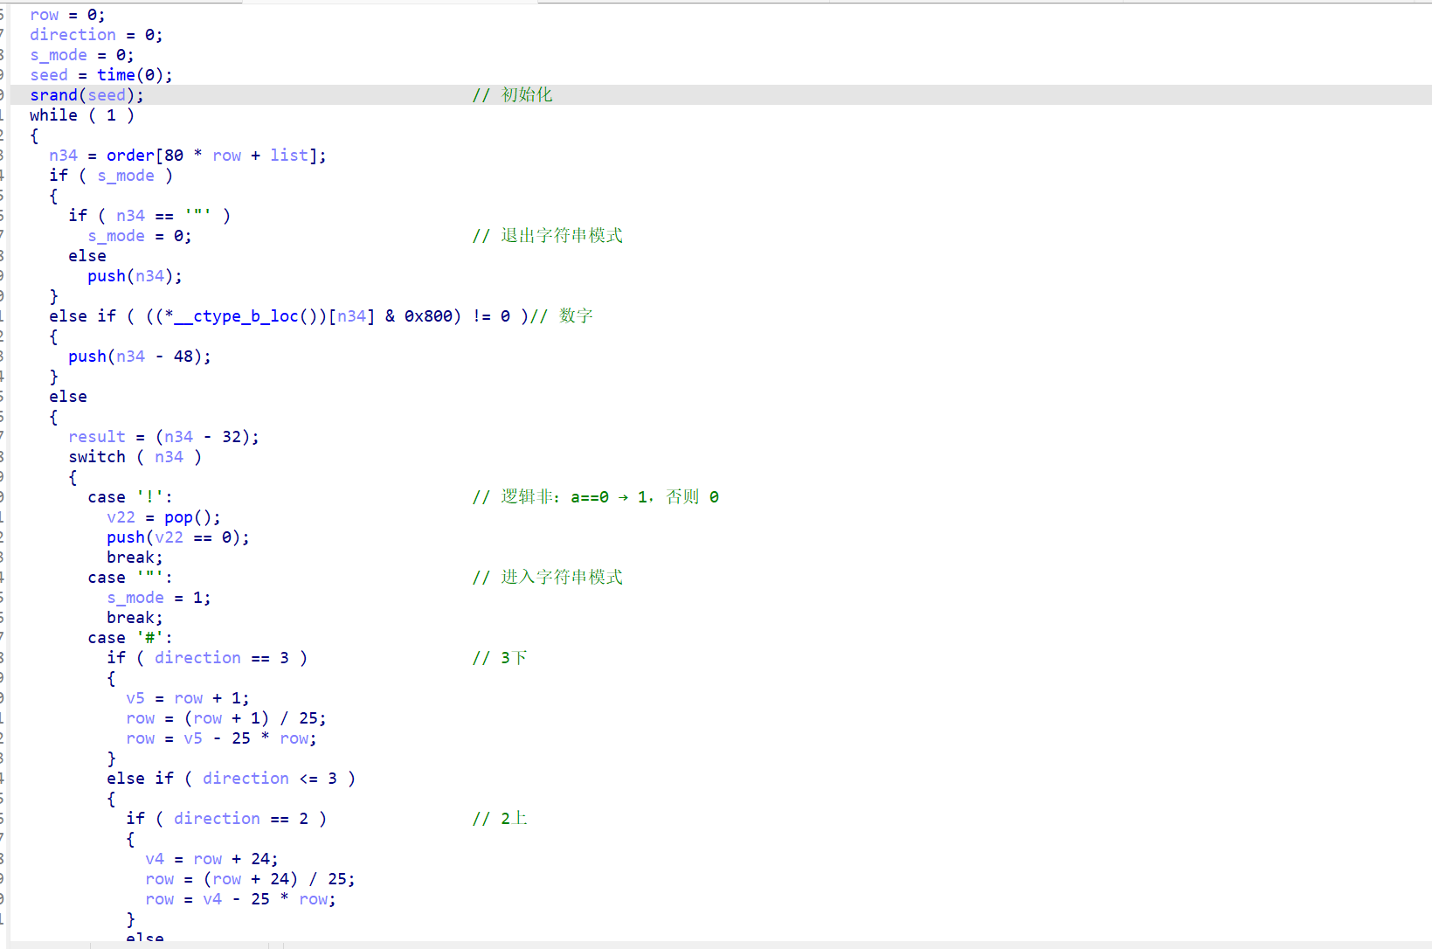The image size is (1432, 949).
Task: Select the v22 variable after pop()
Action: tap(121, 517)
